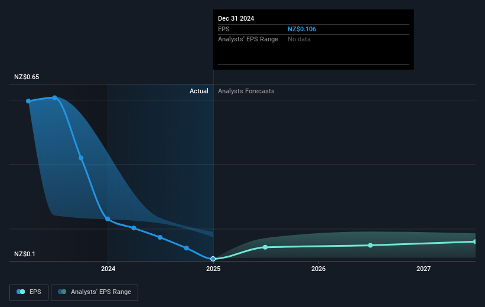
Task: Click the EPS point in early 2024
Action: [134, 228]
